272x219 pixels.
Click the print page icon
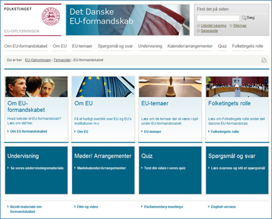tap(264, 60)
